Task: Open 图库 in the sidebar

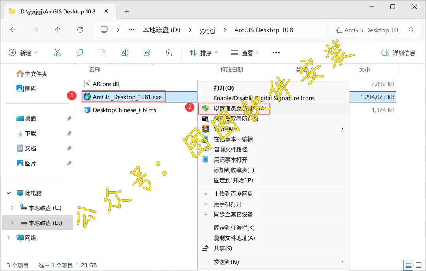Action: coord(26,89)
